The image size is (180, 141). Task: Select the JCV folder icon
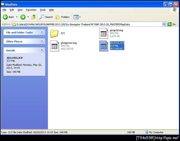tap(54, 33)
